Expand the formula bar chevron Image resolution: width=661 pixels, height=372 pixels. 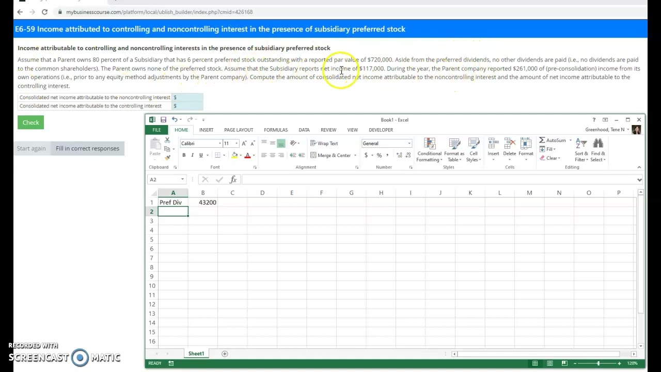click(x=639, y=179)
